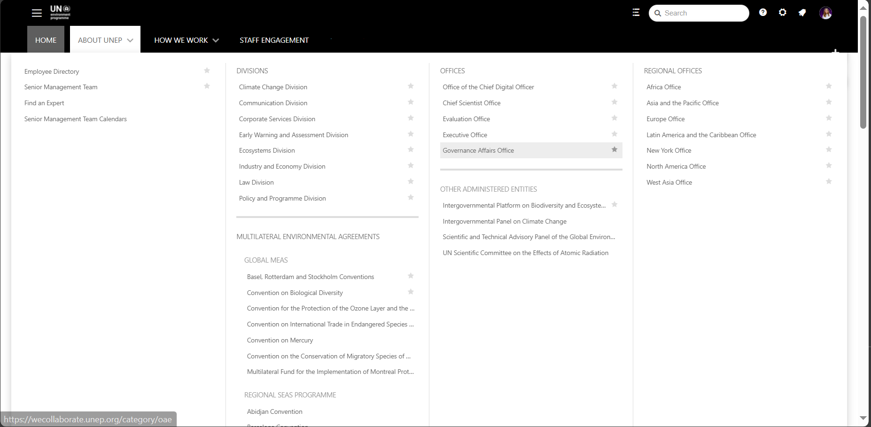
Task: Open the Abidjan Convention link
Action: [275, 411]
